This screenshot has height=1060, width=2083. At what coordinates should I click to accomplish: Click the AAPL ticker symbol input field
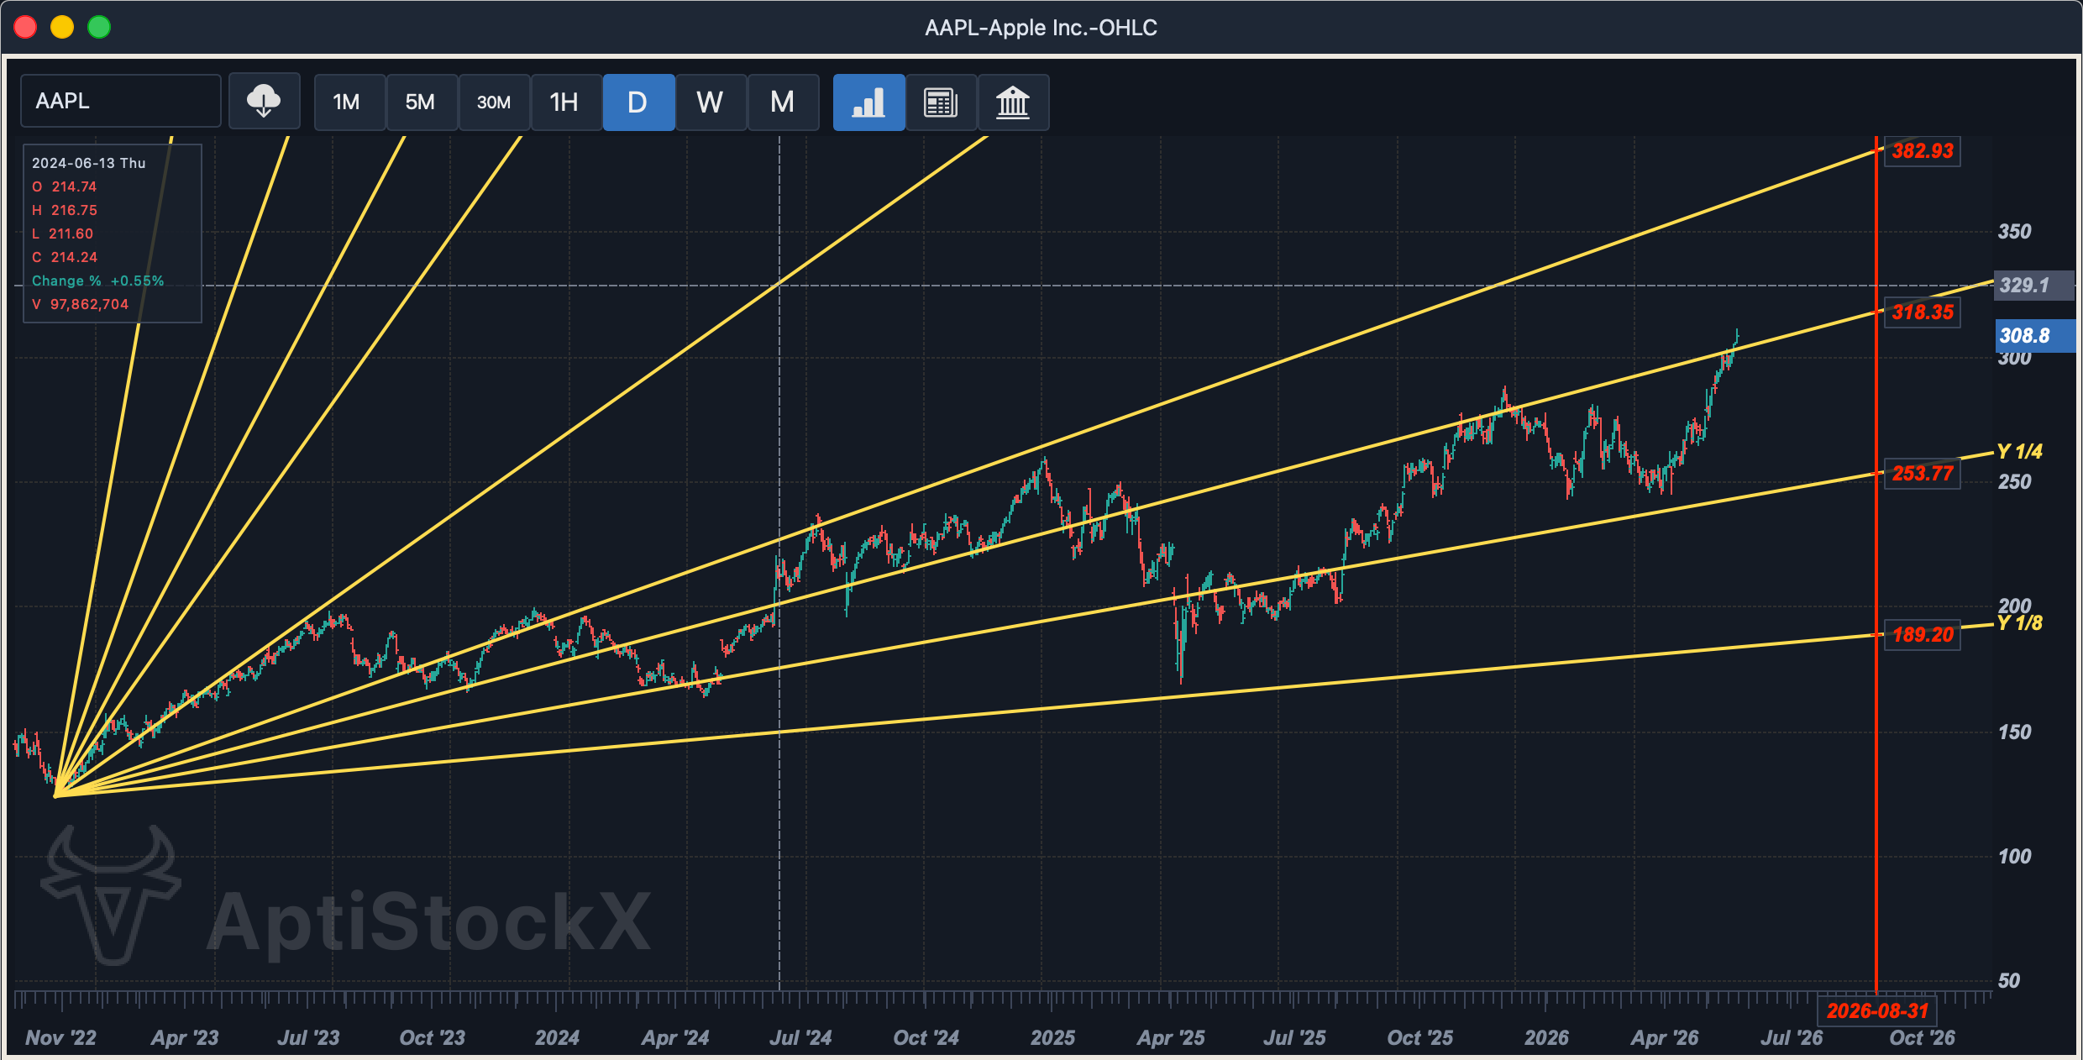[x=121, y=101]
